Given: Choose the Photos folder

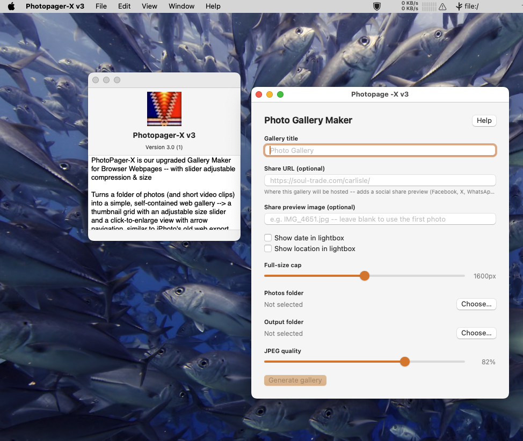Looking at the screenshot, I should pos(476,304).
